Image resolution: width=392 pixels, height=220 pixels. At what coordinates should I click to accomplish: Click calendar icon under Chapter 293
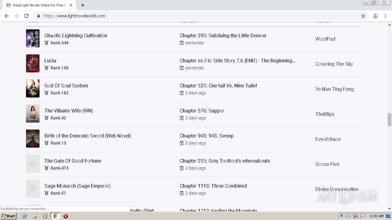point(182,43)
